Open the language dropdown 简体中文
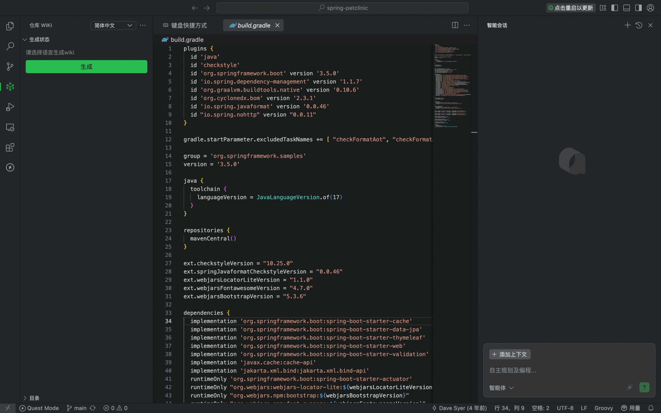This screenshot has height=413, width=661. (x=113, y=25)
